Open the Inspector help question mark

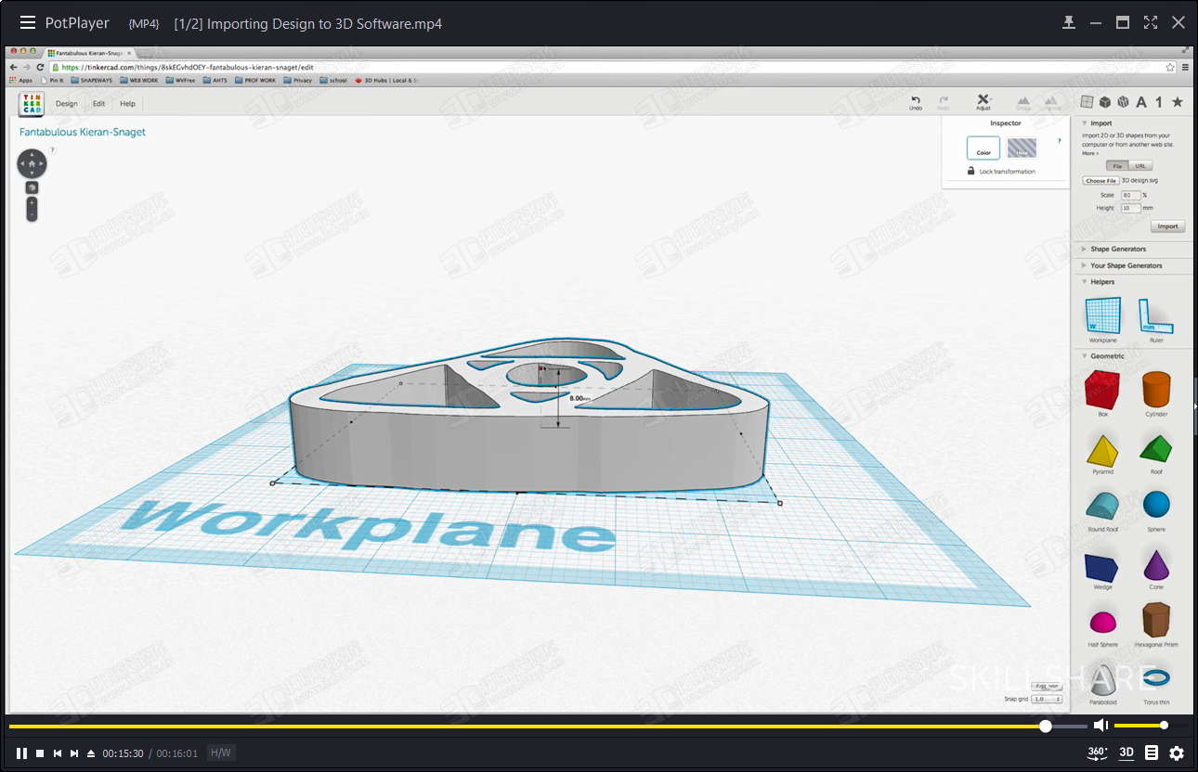point(1059,141)
